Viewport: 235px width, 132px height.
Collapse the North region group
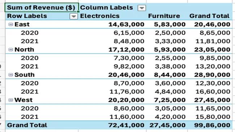(x=10, y=49)
